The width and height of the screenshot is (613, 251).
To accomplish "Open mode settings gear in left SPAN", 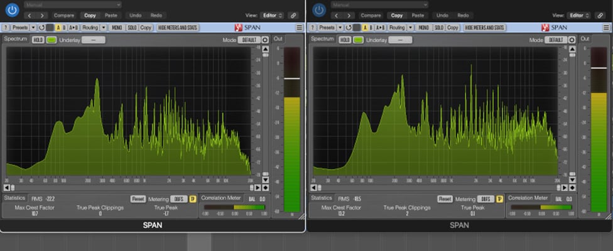I will [x=265, y=40].
